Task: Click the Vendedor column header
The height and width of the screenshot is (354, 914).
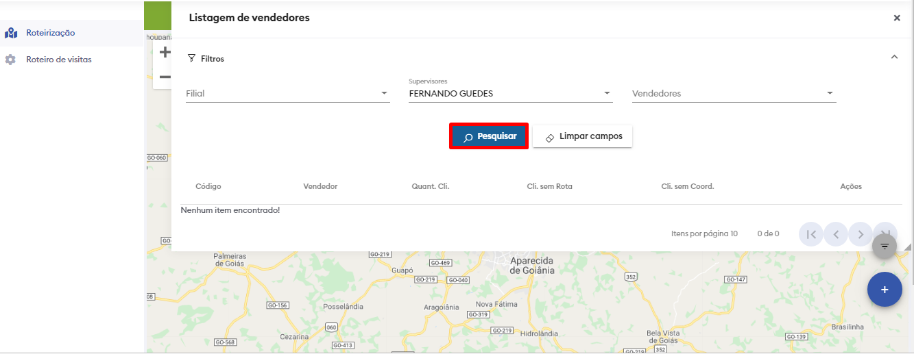Action: pyautogui.click(x=320, y=186)
